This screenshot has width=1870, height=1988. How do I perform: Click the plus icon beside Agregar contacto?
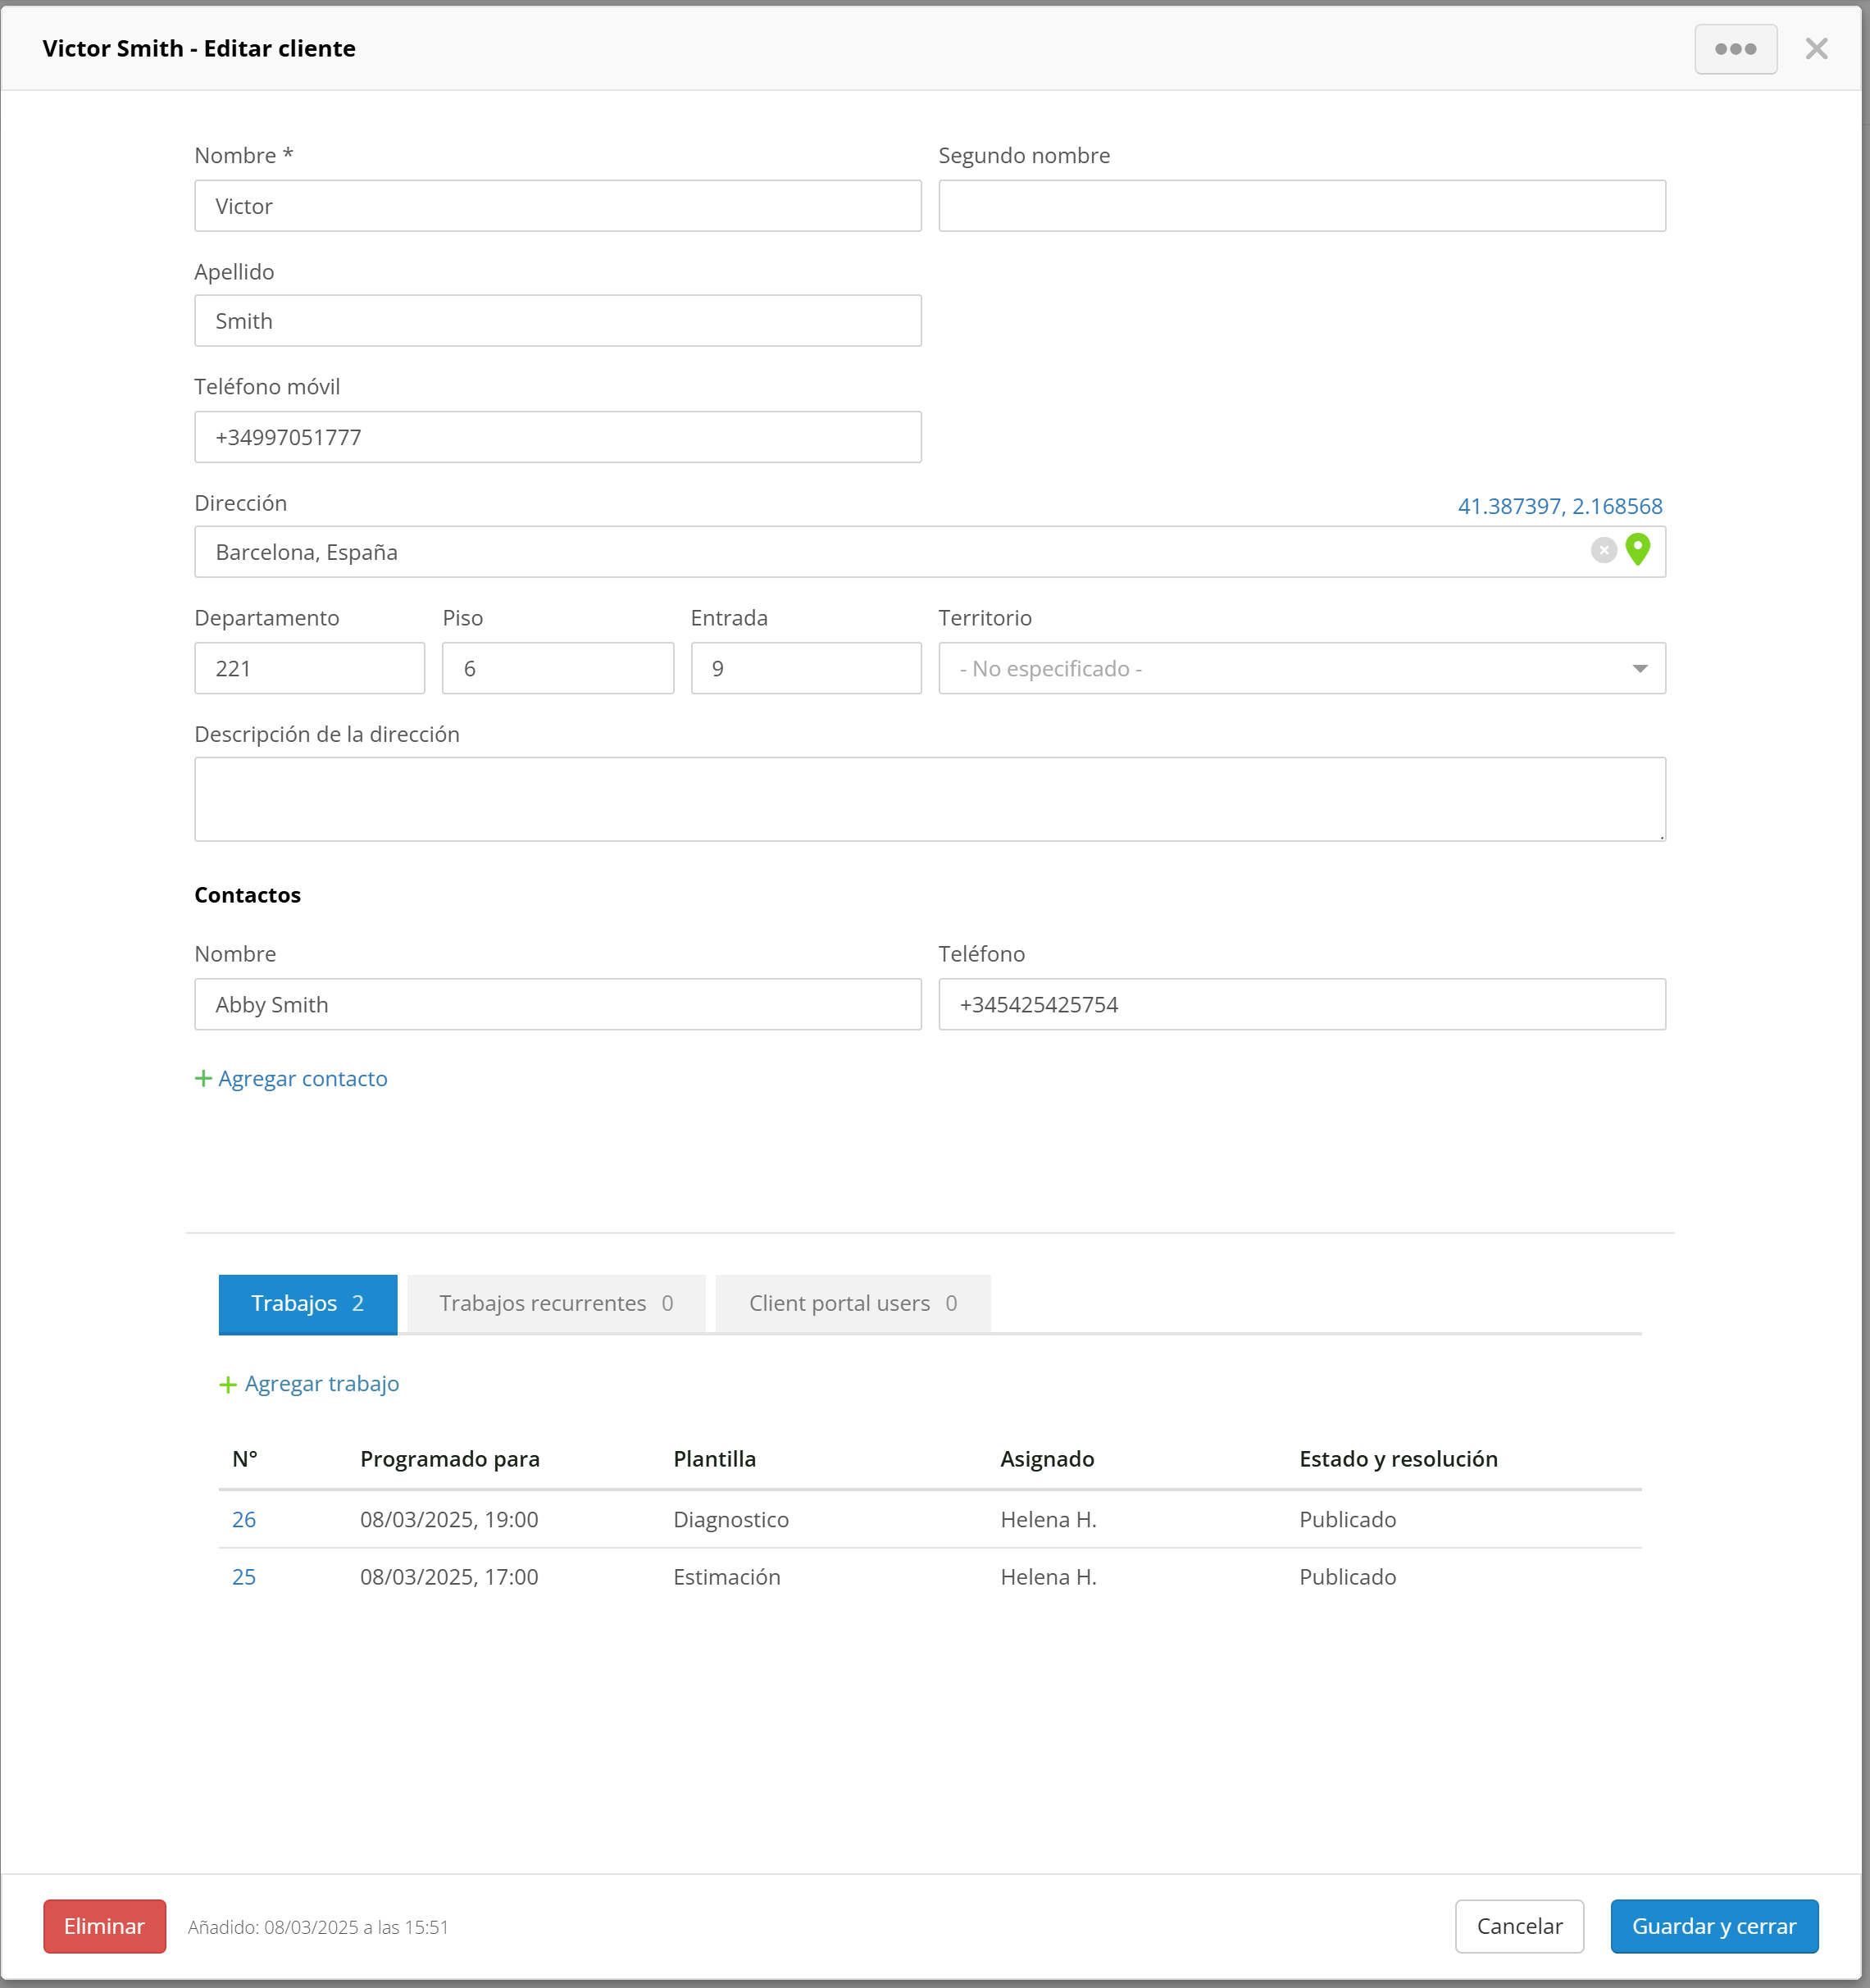[203, 1078]
